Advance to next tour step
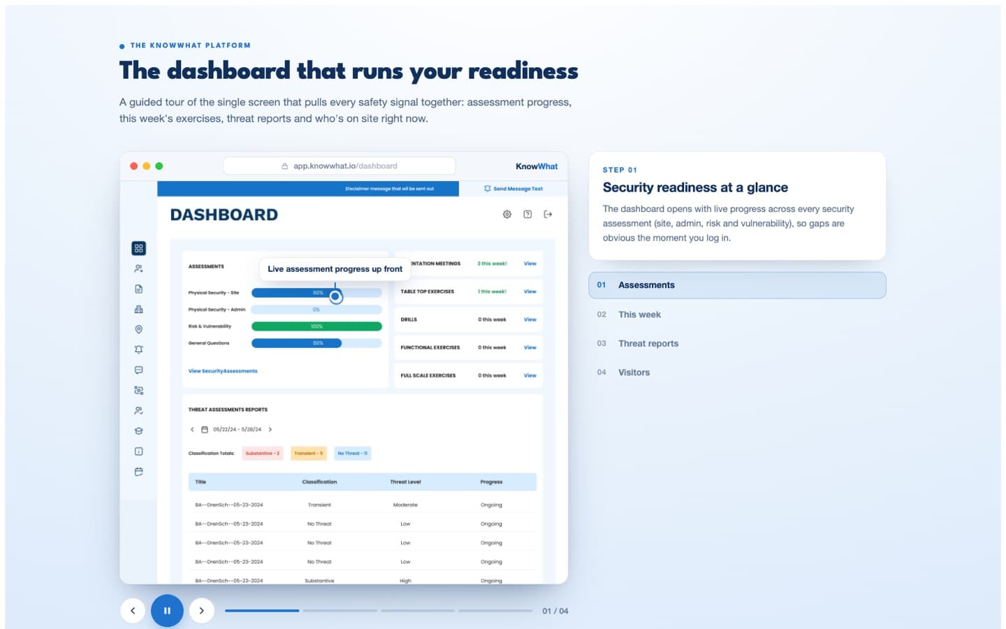Image resolution: width=1006 pixels, height=629 pixels. coord(201,610)
